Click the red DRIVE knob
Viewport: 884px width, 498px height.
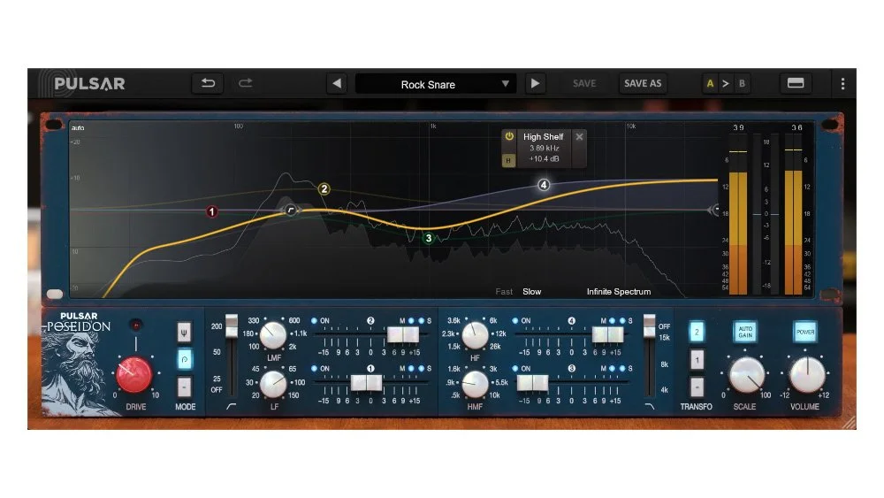134,374
